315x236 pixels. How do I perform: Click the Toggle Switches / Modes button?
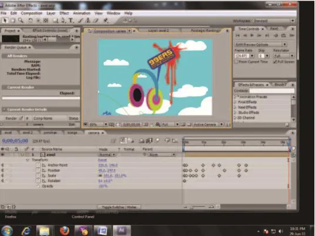tap(119, 207)
